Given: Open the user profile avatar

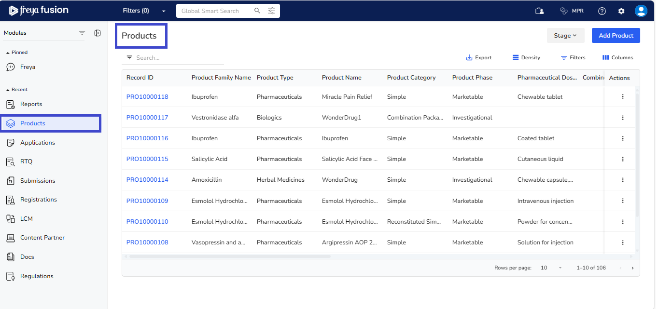Looking at the screenshot, I should (641, 11).
